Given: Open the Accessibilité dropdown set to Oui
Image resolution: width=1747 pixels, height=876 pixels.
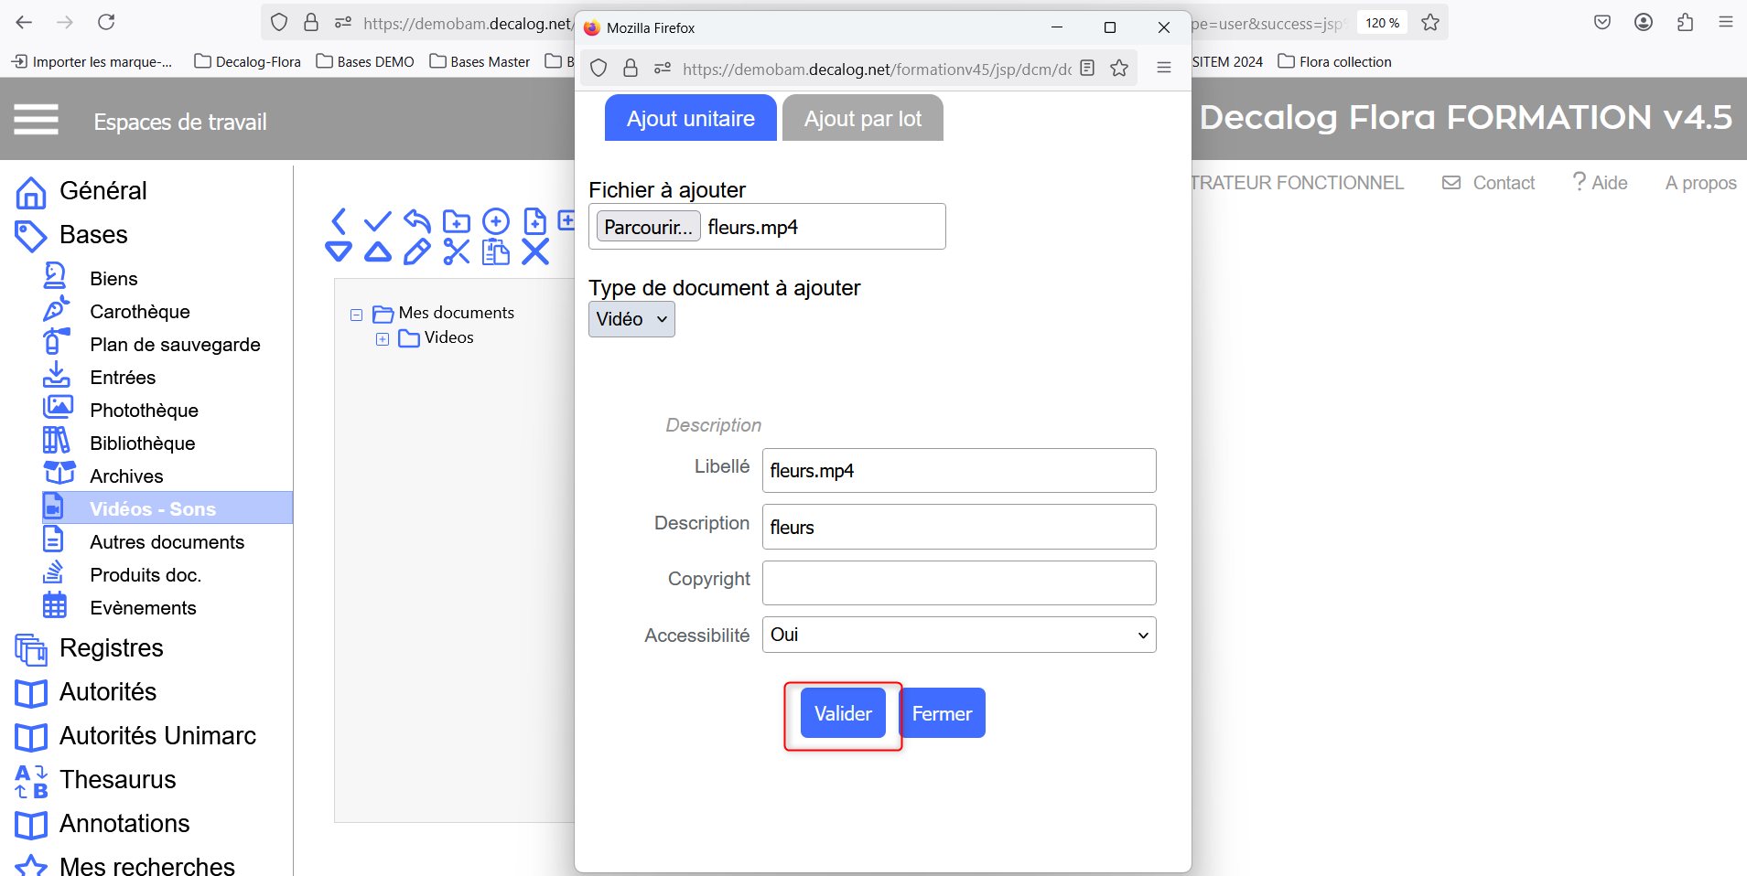Looking at the screenshot, I should 958,635.
